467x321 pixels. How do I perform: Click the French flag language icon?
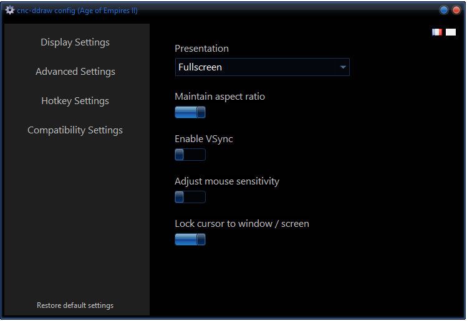coord(437,32)
